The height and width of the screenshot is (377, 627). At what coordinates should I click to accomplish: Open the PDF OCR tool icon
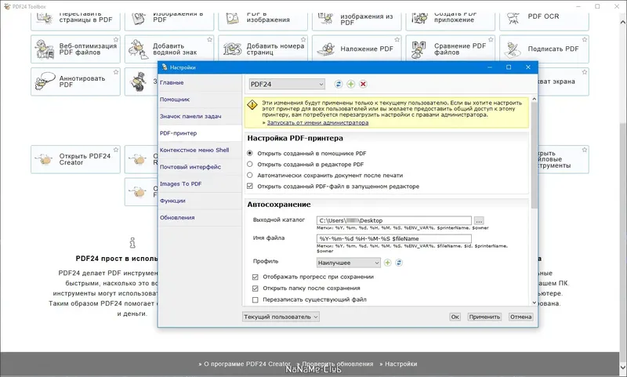click(x=513, y=17)
